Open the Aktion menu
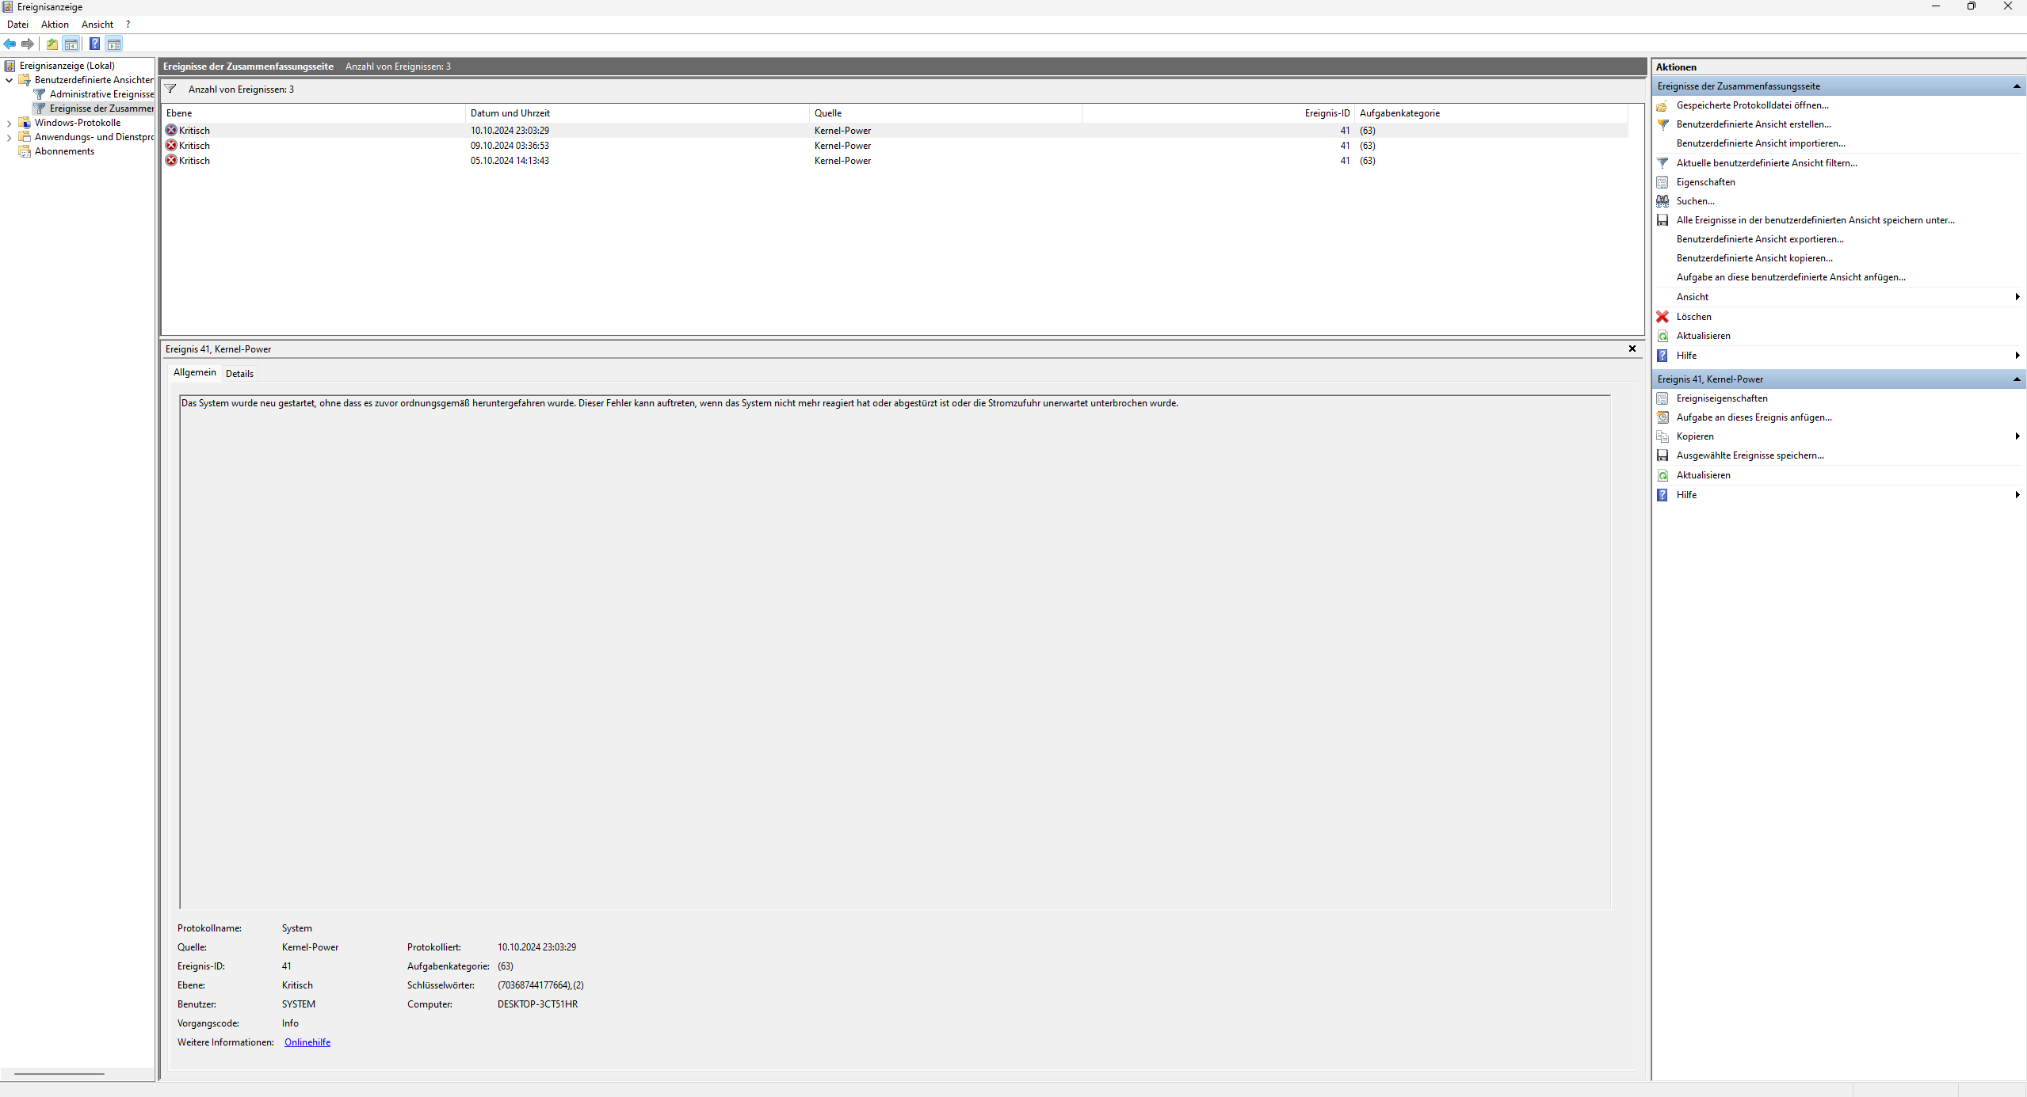 click(x=55, y=25)
